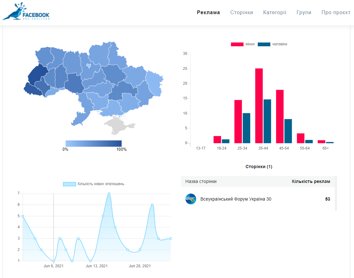Click the Назва сторінки column header
The width and height of the screenshot is (354, 278).
coord(201,181)
